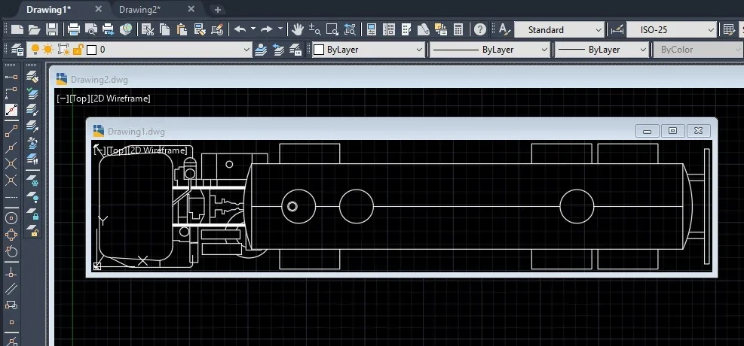
Task: Toggle layer 0 on/off lightbulb
Action: point(35,49)
